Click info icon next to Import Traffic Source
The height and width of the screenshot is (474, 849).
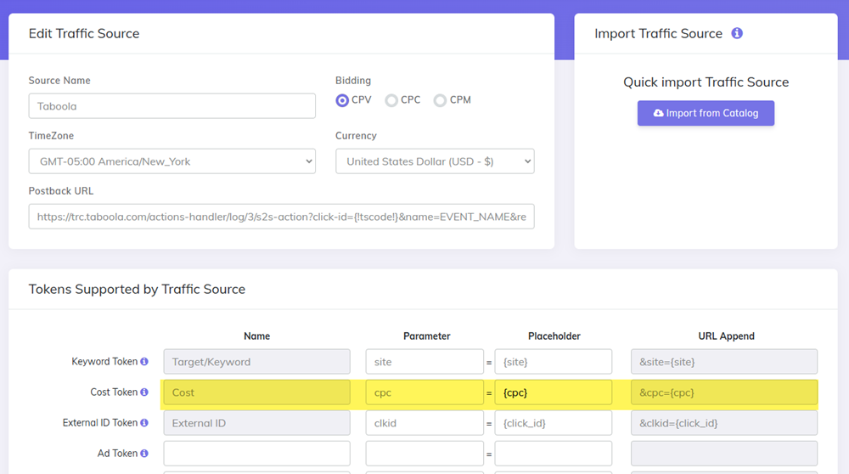tap(737, 34)
